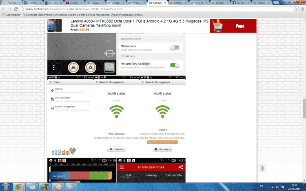Open the AnTuTu Benchmark hamburger menu
The width and height of the screenshot is (306, 191).
(x=122, y=167)
